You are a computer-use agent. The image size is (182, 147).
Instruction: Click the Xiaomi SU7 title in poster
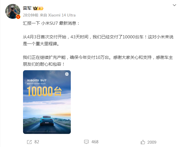37,80
